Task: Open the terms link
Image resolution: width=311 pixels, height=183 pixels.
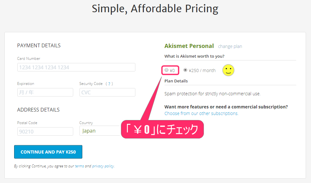Action: pyautogui.click(x=79, y=166)
